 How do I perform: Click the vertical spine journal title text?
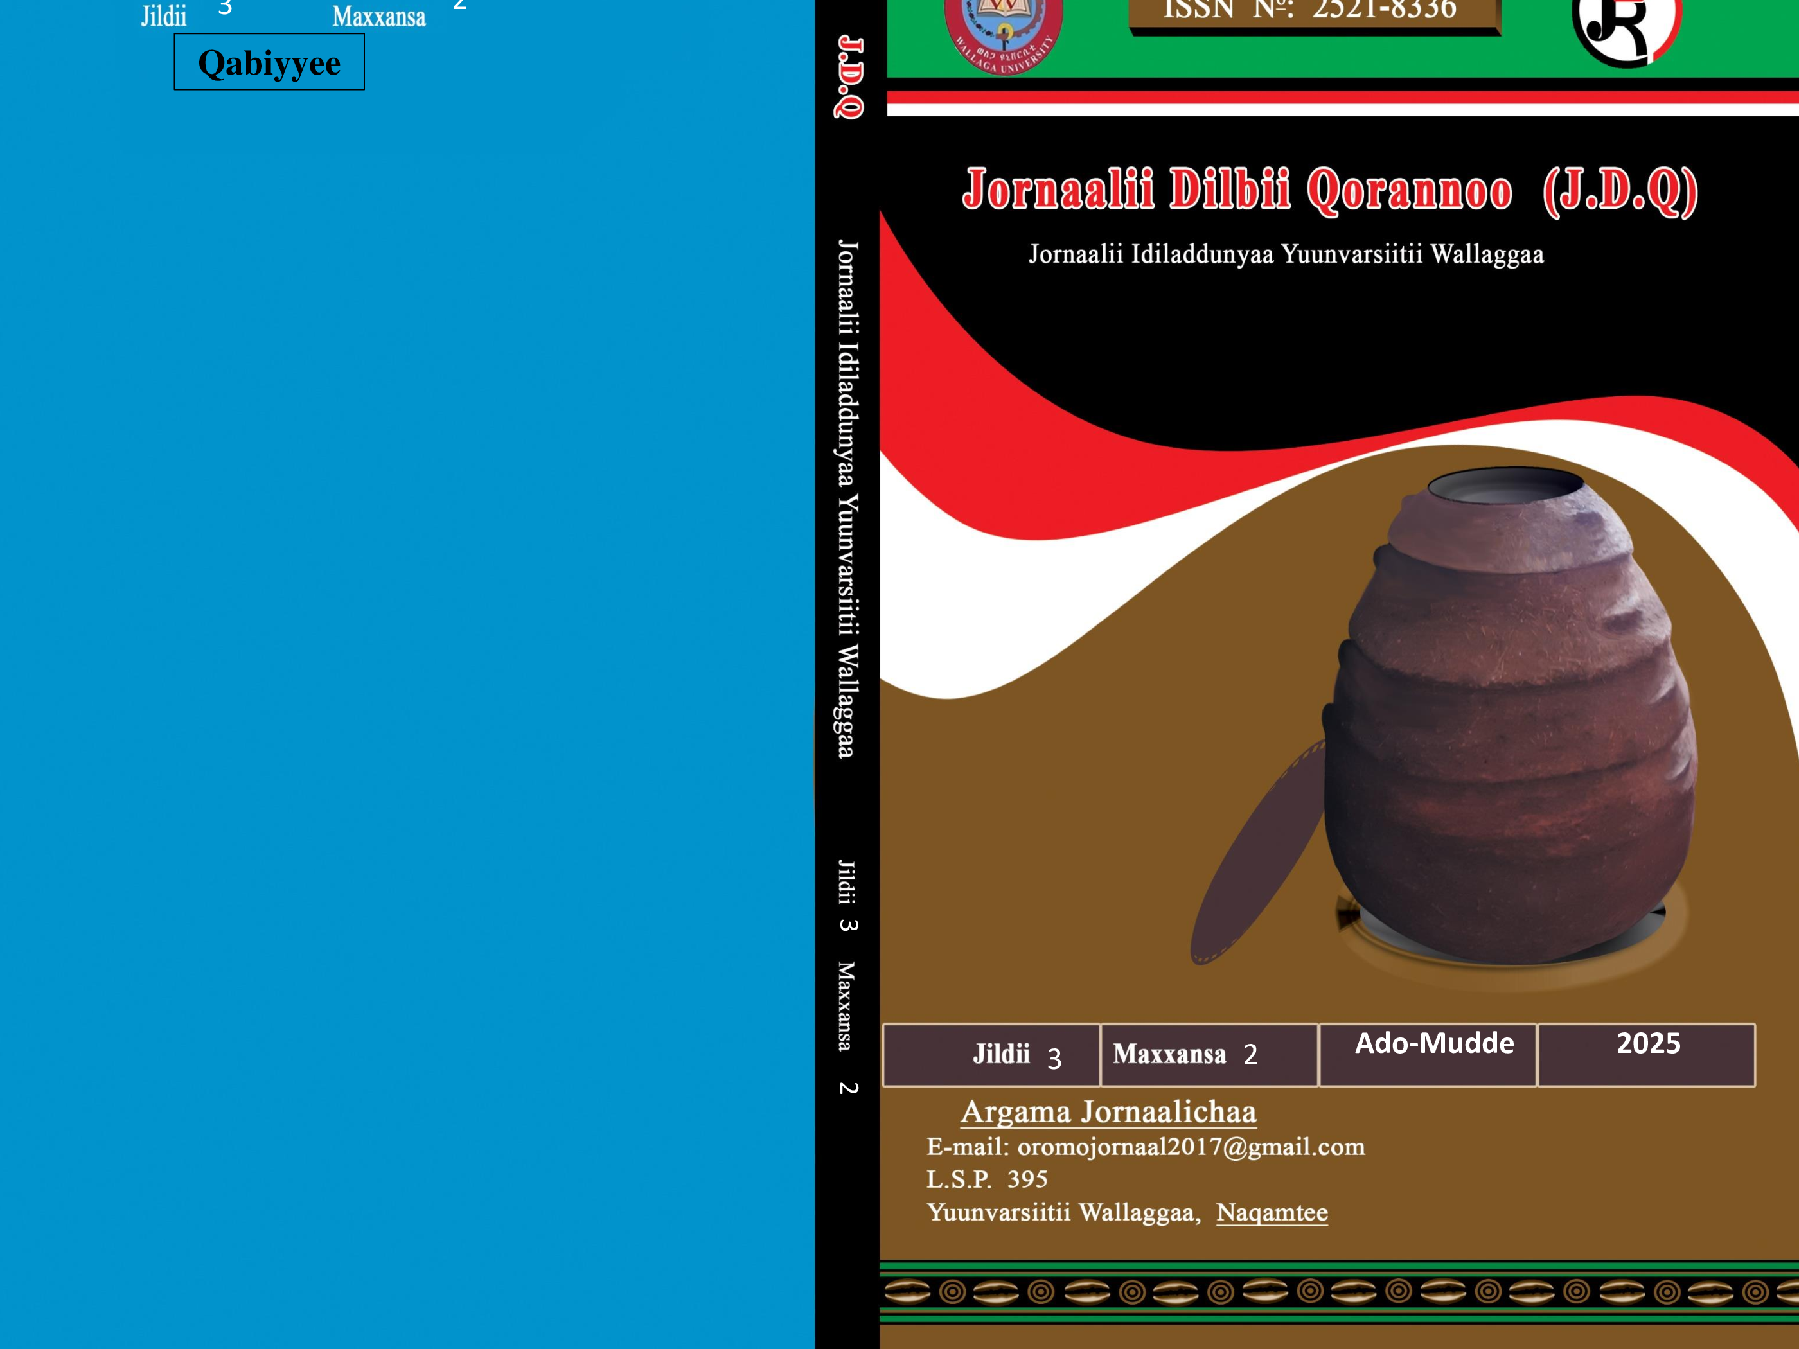[847, 498]
